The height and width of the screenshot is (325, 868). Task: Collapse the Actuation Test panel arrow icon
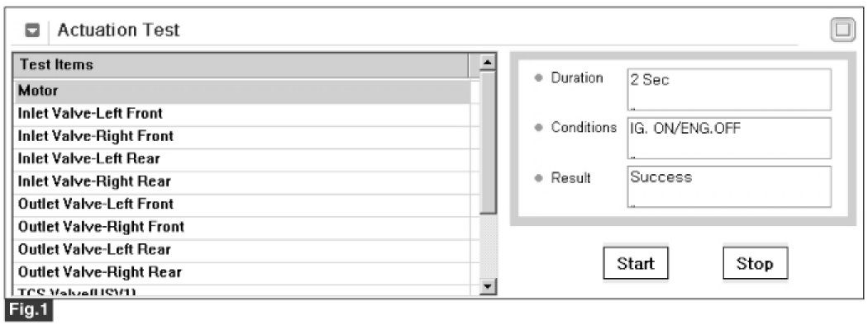(33, 31)
